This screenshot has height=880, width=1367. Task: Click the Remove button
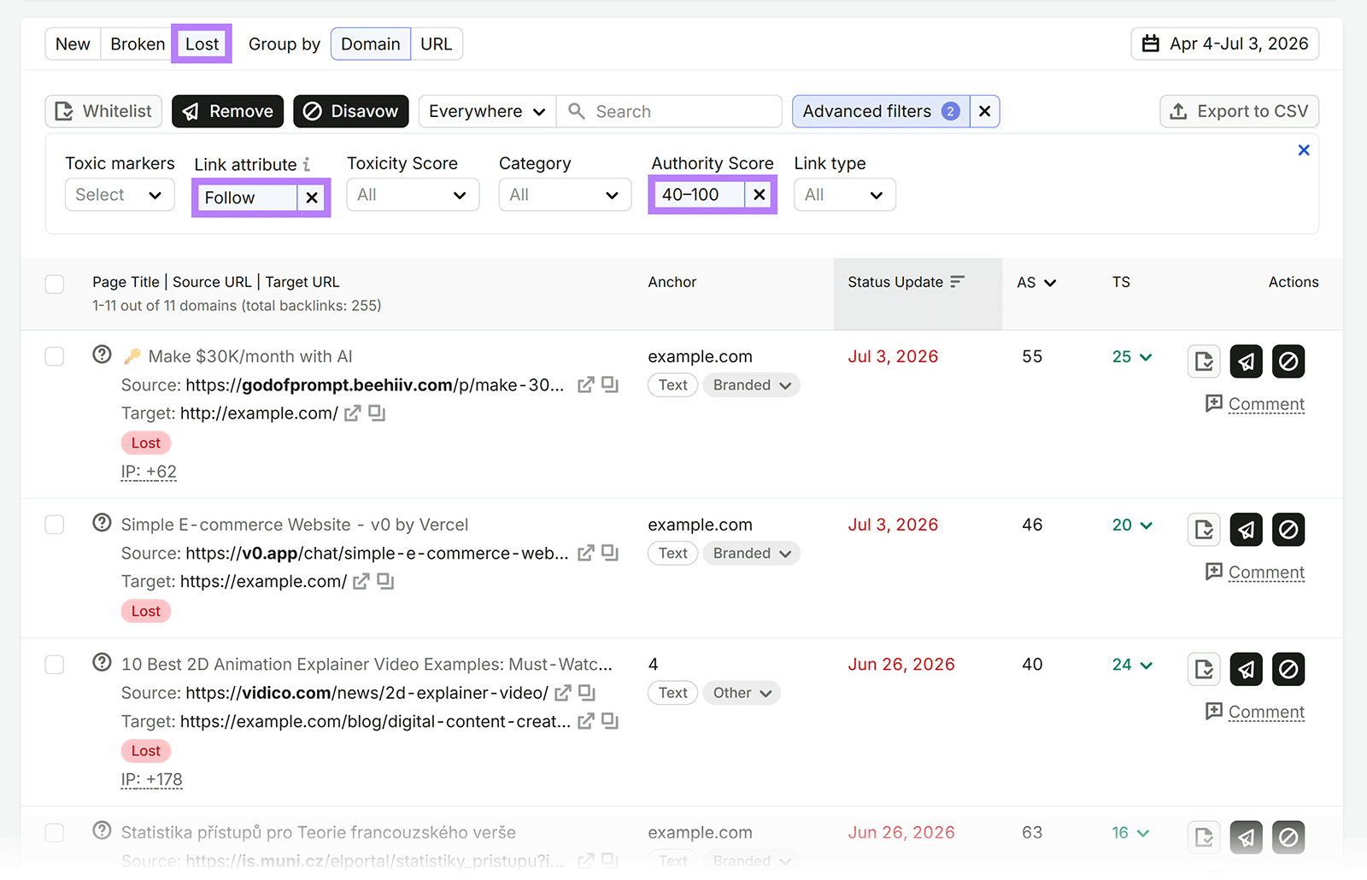tap(227, 111)
